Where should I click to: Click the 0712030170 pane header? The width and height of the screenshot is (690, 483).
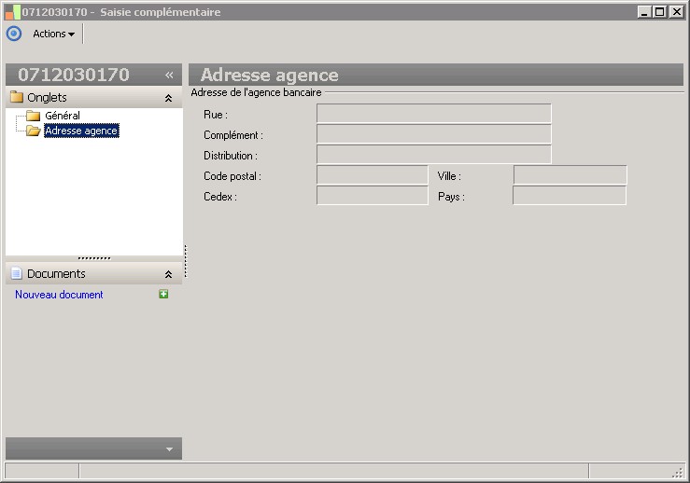(x=93, y=75)
